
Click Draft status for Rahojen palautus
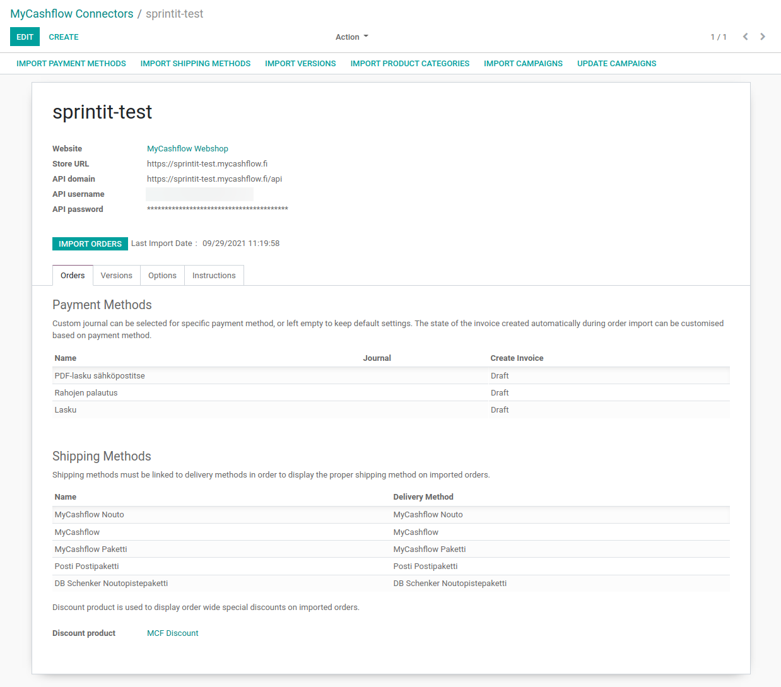(500, 393)
